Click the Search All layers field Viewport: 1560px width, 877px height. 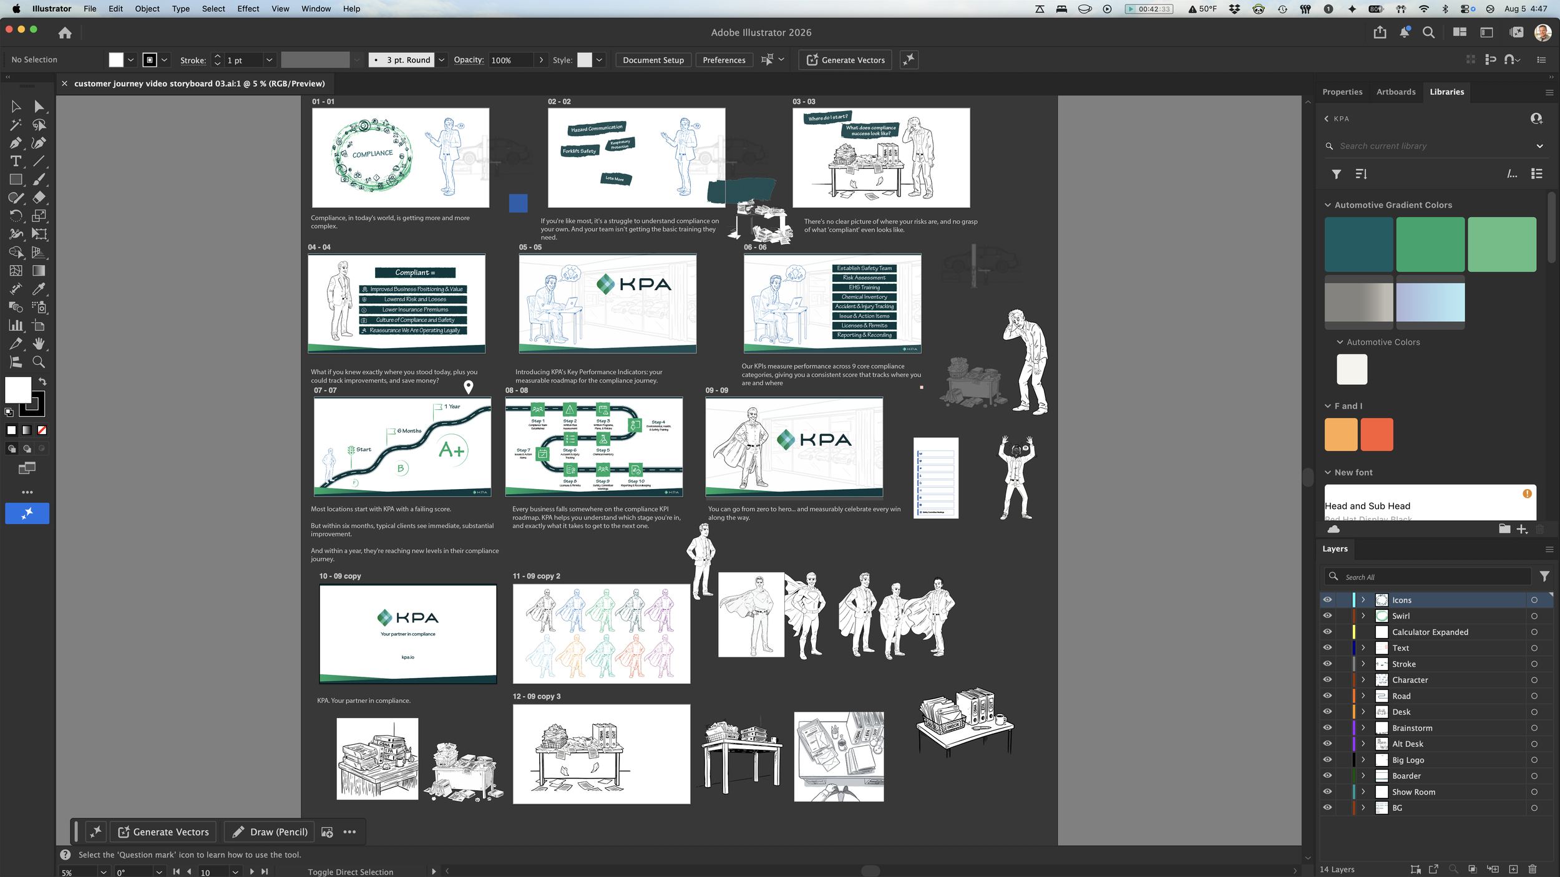coord(1428,577)
